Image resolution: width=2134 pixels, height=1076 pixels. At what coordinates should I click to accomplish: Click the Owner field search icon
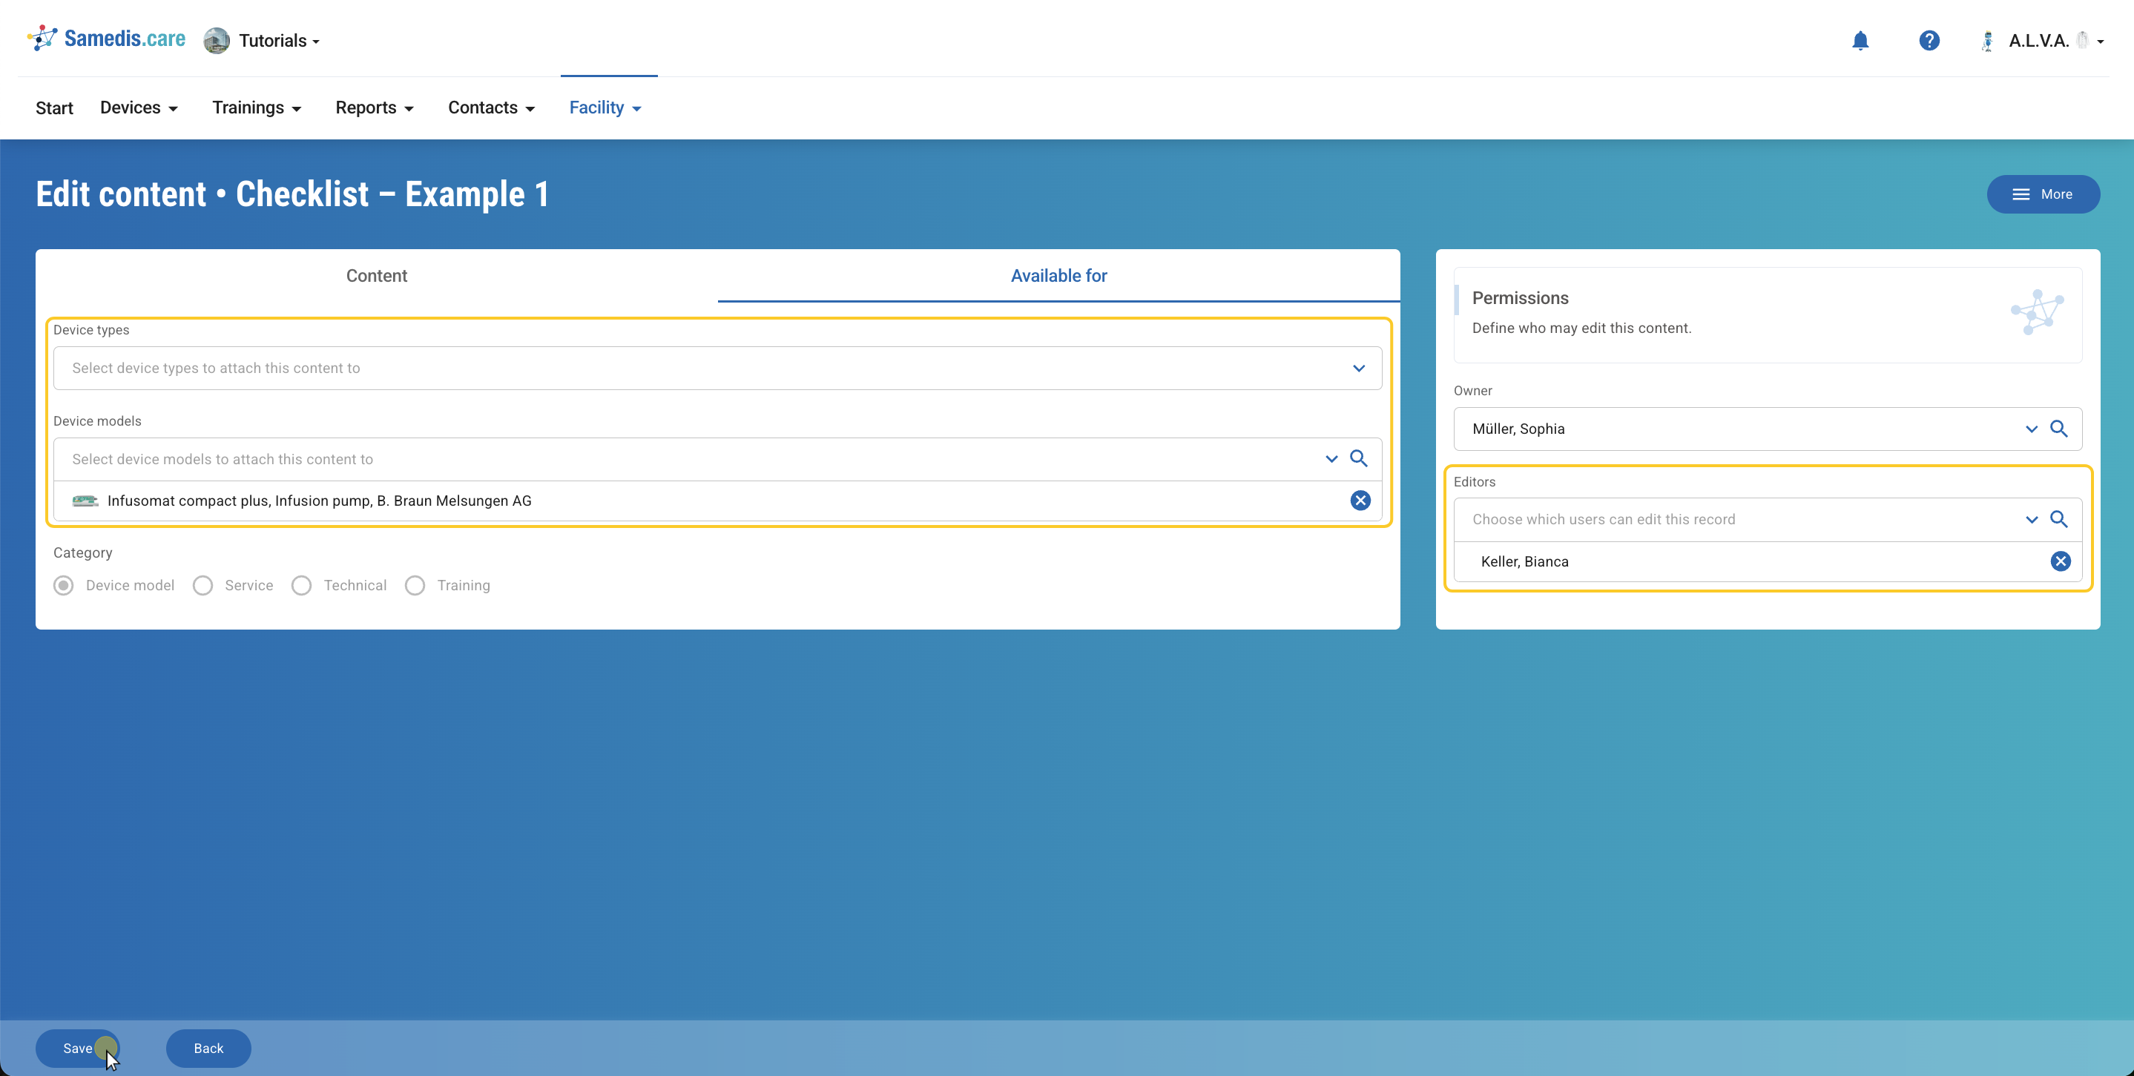tap(2058, 429)
